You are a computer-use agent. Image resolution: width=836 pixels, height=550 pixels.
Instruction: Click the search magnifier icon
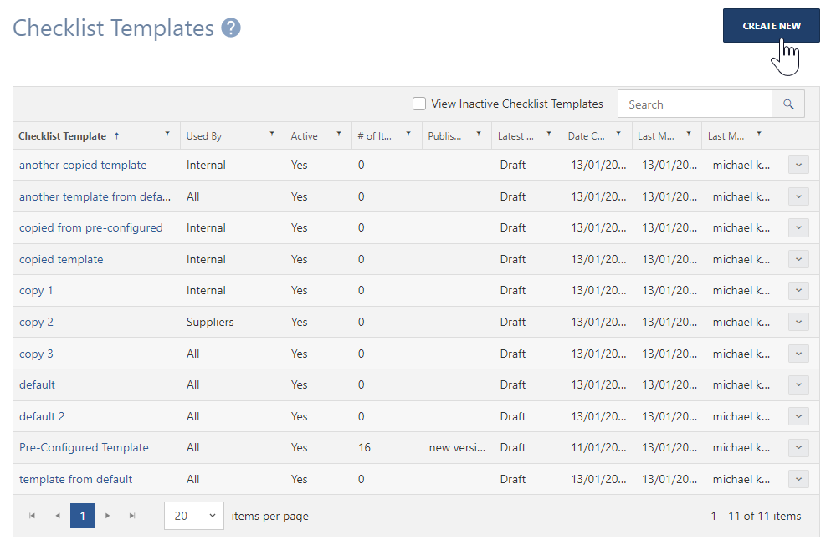[787, 104]
